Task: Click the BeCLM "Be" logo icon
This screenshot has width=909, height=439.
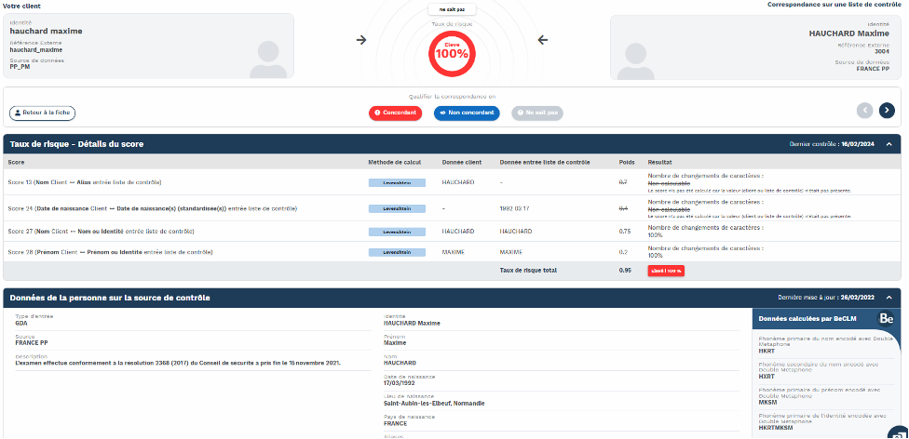Action: [886, 318]
